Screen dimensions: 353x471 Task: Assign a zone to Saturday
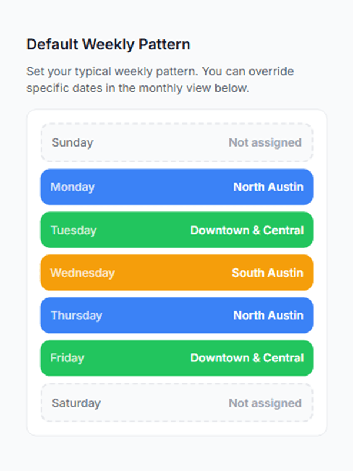(x=176, y=403)
